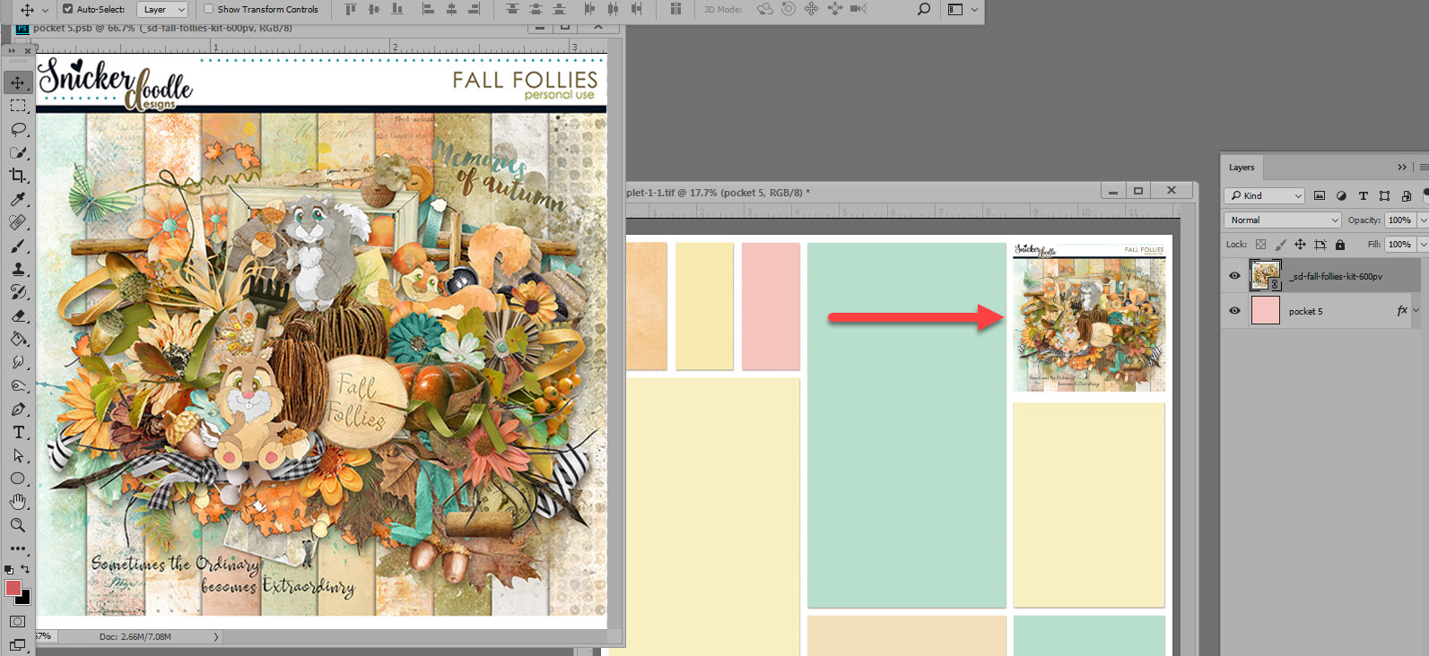Image resolution: width=1429 pixels, height=656 pixels.
Task: Select the Ellipse shape tool
Action: (x=18, y=479)
